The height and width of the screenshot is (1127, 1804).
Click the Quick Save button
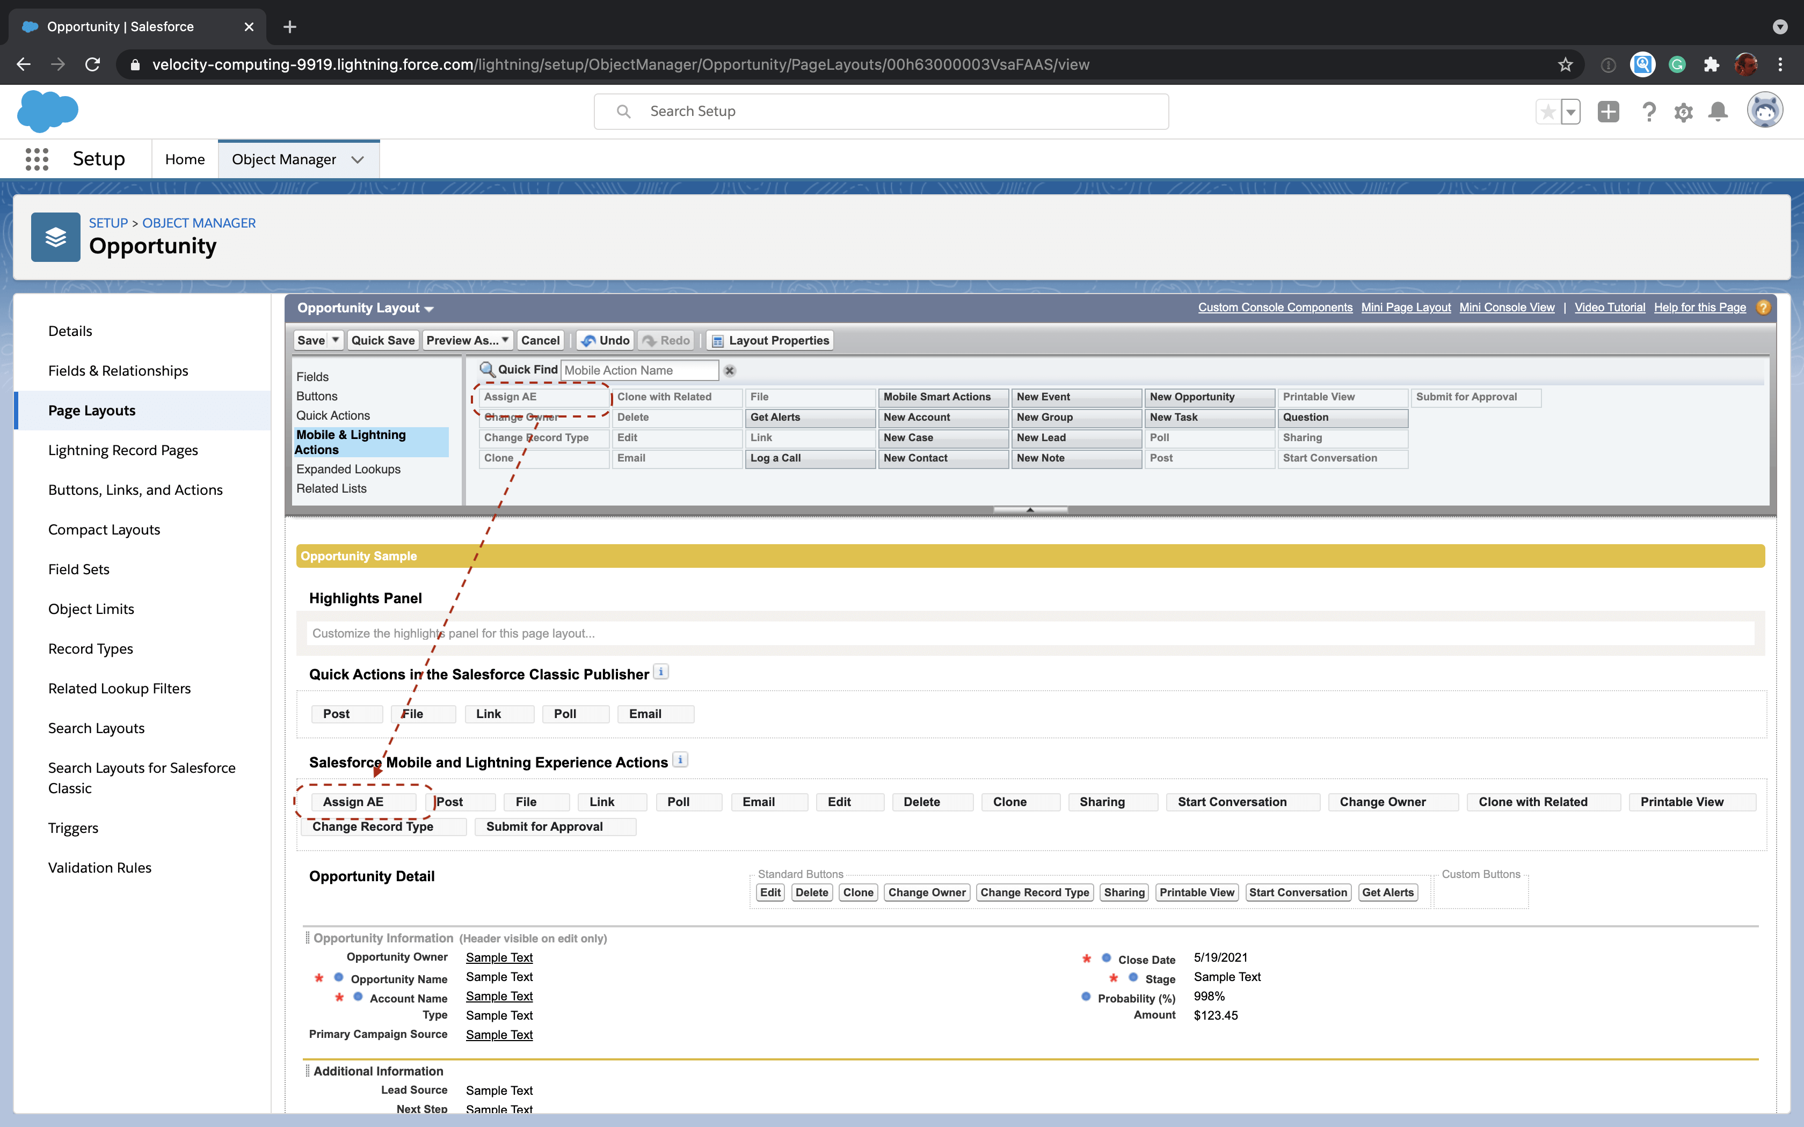pyautogui.click(x=382, y=340)
